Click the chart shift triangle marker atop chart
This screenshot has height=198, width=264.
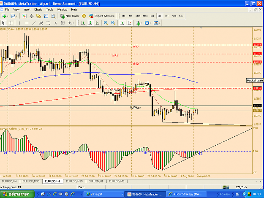click(x=201, y=28)
